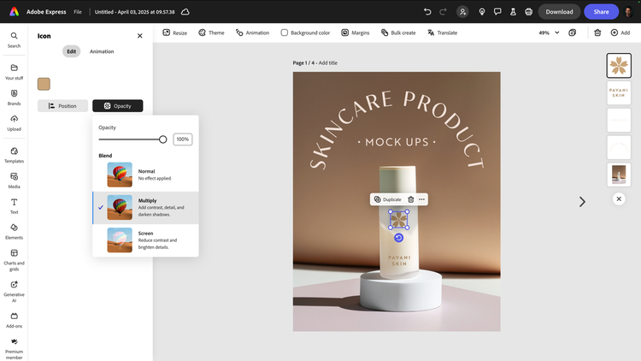This screenshot has width=641, height=361.
Task: Go to next page with right chevron
Action: tap(582, 202)
